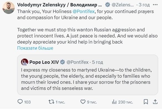The width and height of the screenshot is (162, 109).
Task: Expand the tweet with Показати більше
Action: [35, 48]
